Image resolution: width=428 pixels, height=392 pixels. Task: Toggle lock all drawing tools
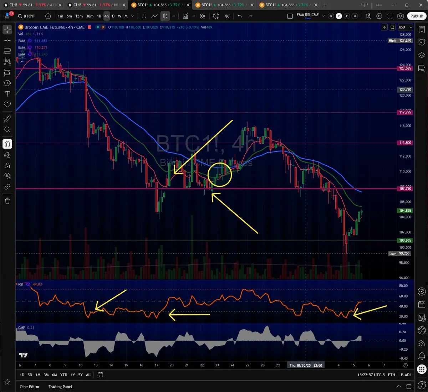(7, 165)
